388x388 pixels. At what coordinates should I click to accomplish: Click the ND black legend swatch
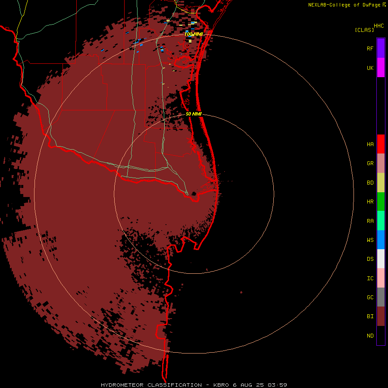(381, 335)
